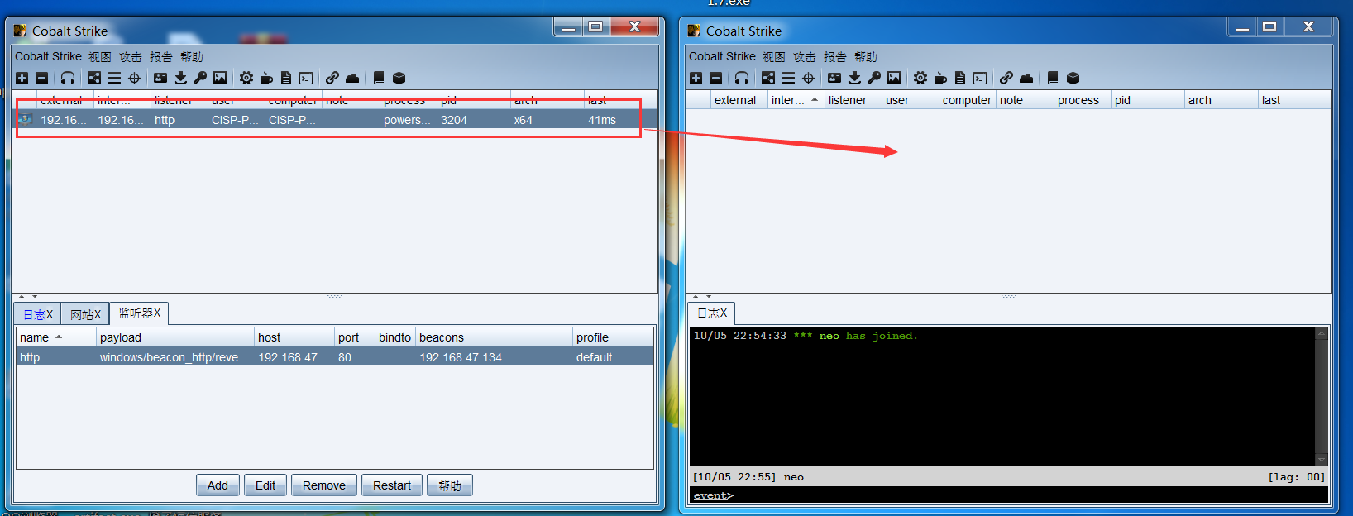Select the 监听器 tab
Image resolution: width=1353 pixels, height=516 pixels.
pyautogui.click(x=139, y=313)
